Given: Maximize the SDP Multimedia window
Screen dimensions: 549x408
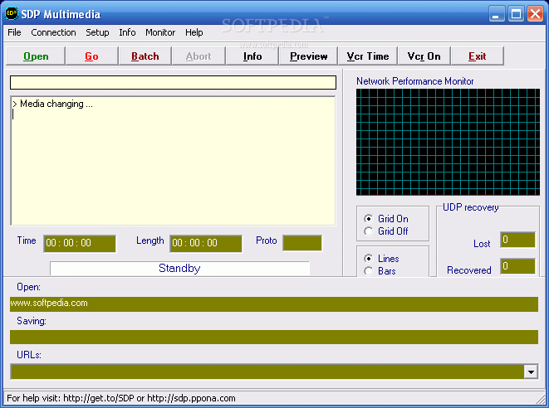Looking at the screenshot, I should (x=516, y=14).
